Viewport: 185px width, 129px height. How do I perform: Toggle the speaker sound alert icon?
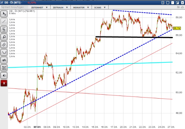tap(4, 75)
